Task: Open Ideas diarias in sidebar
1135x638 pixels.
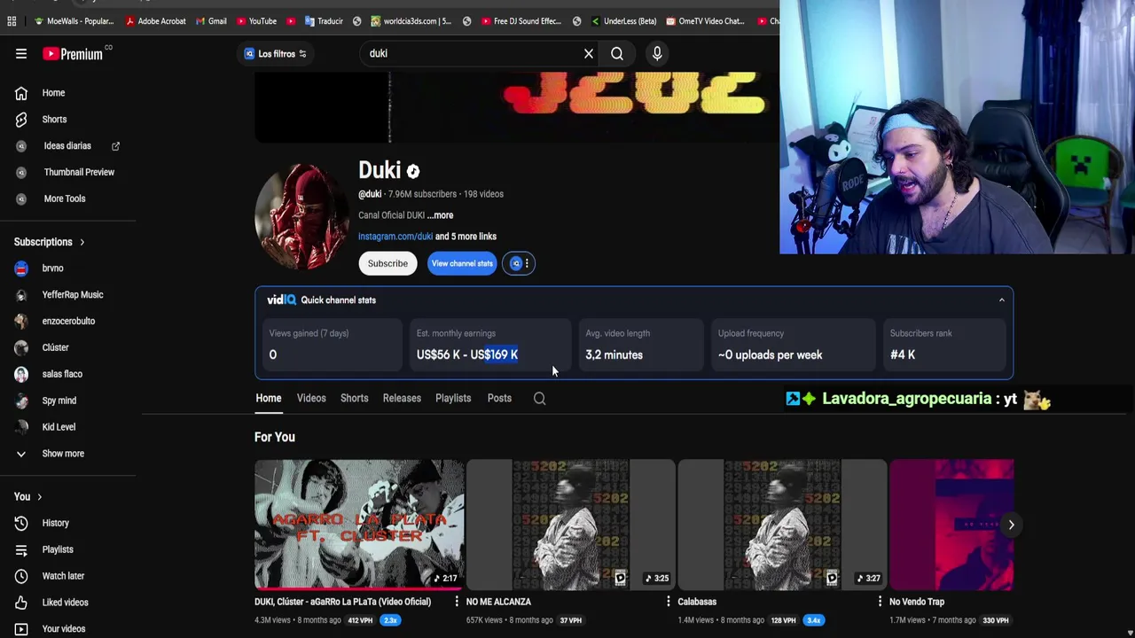Action: tap(67, 145)
